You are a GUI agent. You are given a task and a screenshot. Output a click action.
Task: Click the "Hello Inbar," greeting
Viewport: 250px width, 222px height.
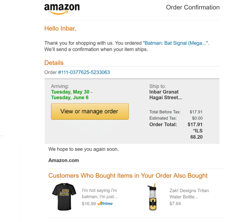[60, 28]
